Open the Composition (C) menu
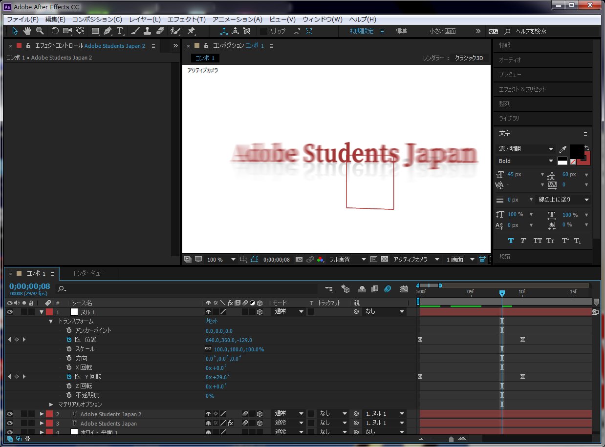 [97, 19]
